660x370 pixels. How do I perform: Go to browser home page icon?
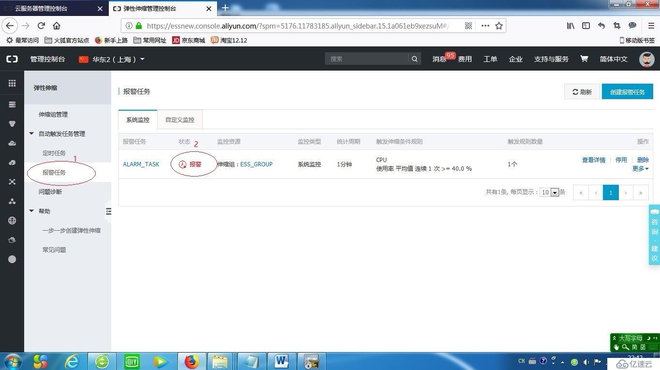pyautogui.click(x=57, y=26)
